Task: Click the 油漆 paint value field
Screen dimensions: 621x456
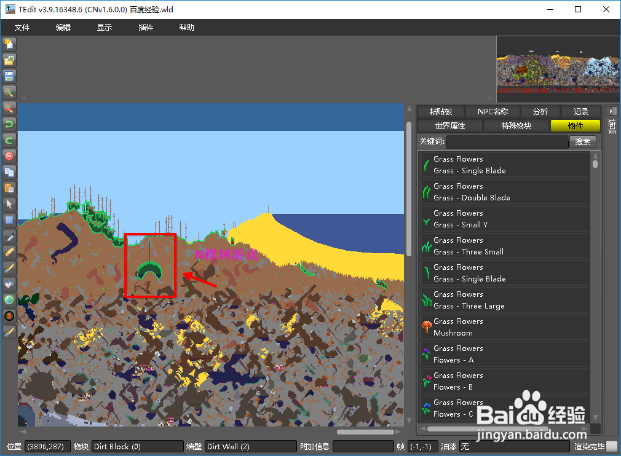Action: pos(514,447)
